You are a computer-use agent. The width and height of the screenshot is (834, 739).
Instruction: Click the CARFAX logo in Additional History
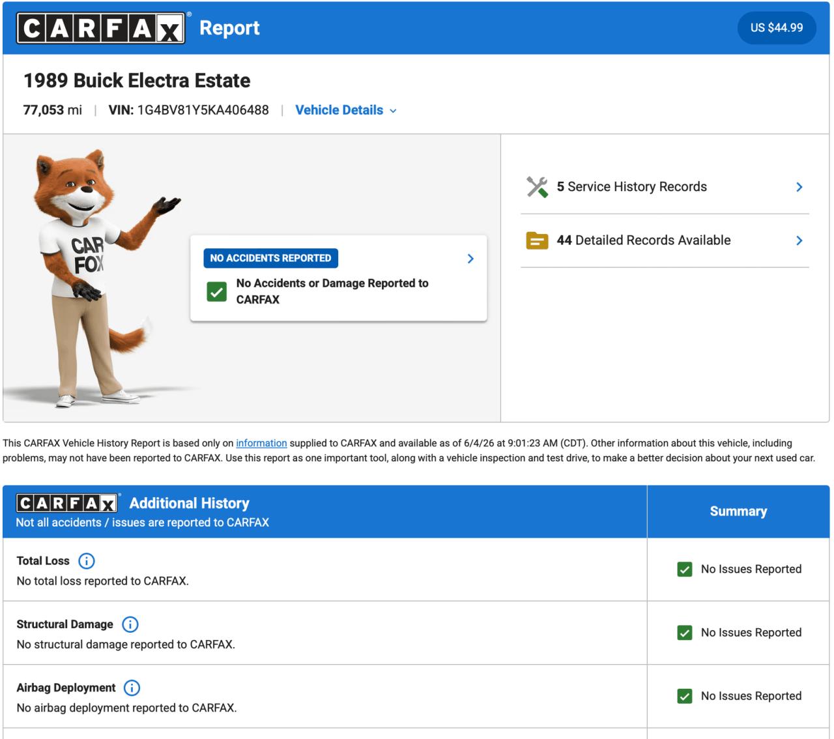[67, 503]
